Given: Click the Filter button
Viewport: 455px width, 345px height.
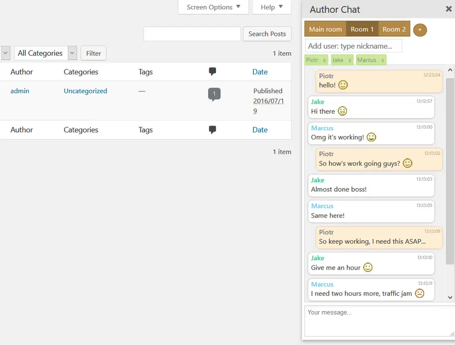Looking at the screenshot, I should coord(93,53).
